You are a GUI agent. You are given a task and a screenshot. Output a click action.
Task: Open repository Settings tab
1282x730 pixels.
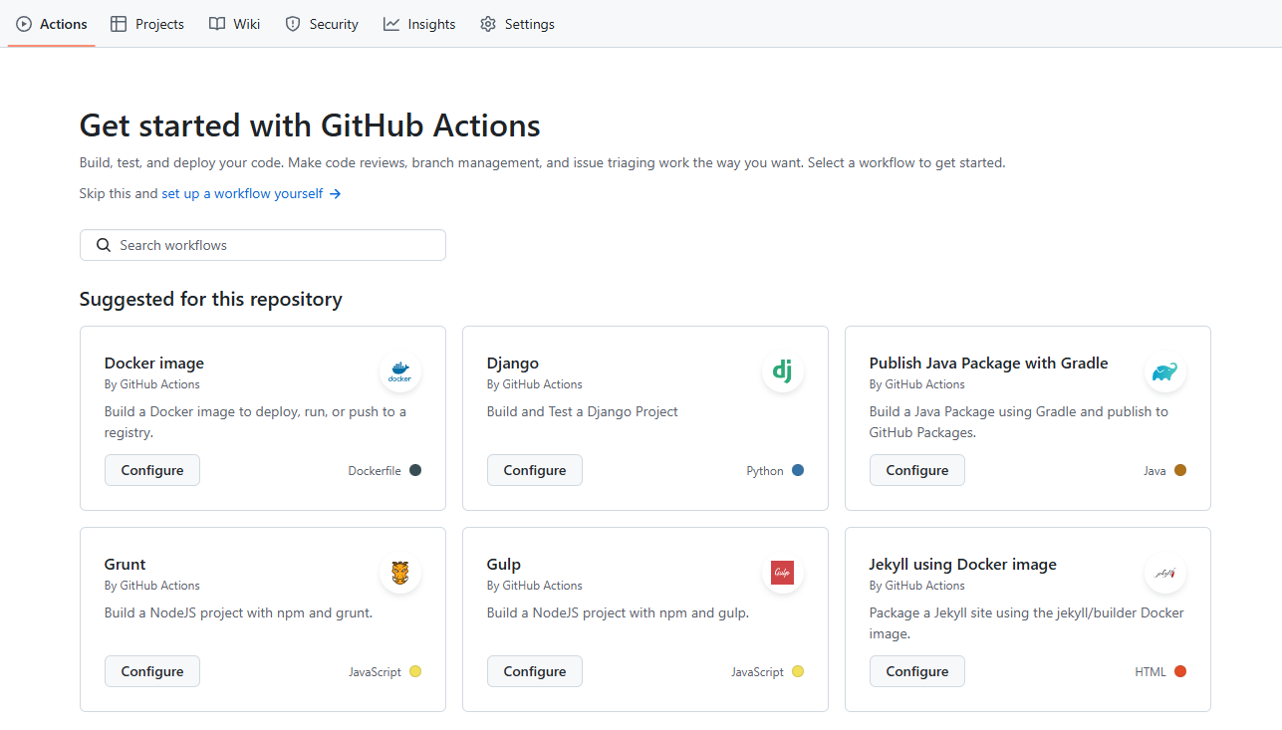click(x=517, y=24)
